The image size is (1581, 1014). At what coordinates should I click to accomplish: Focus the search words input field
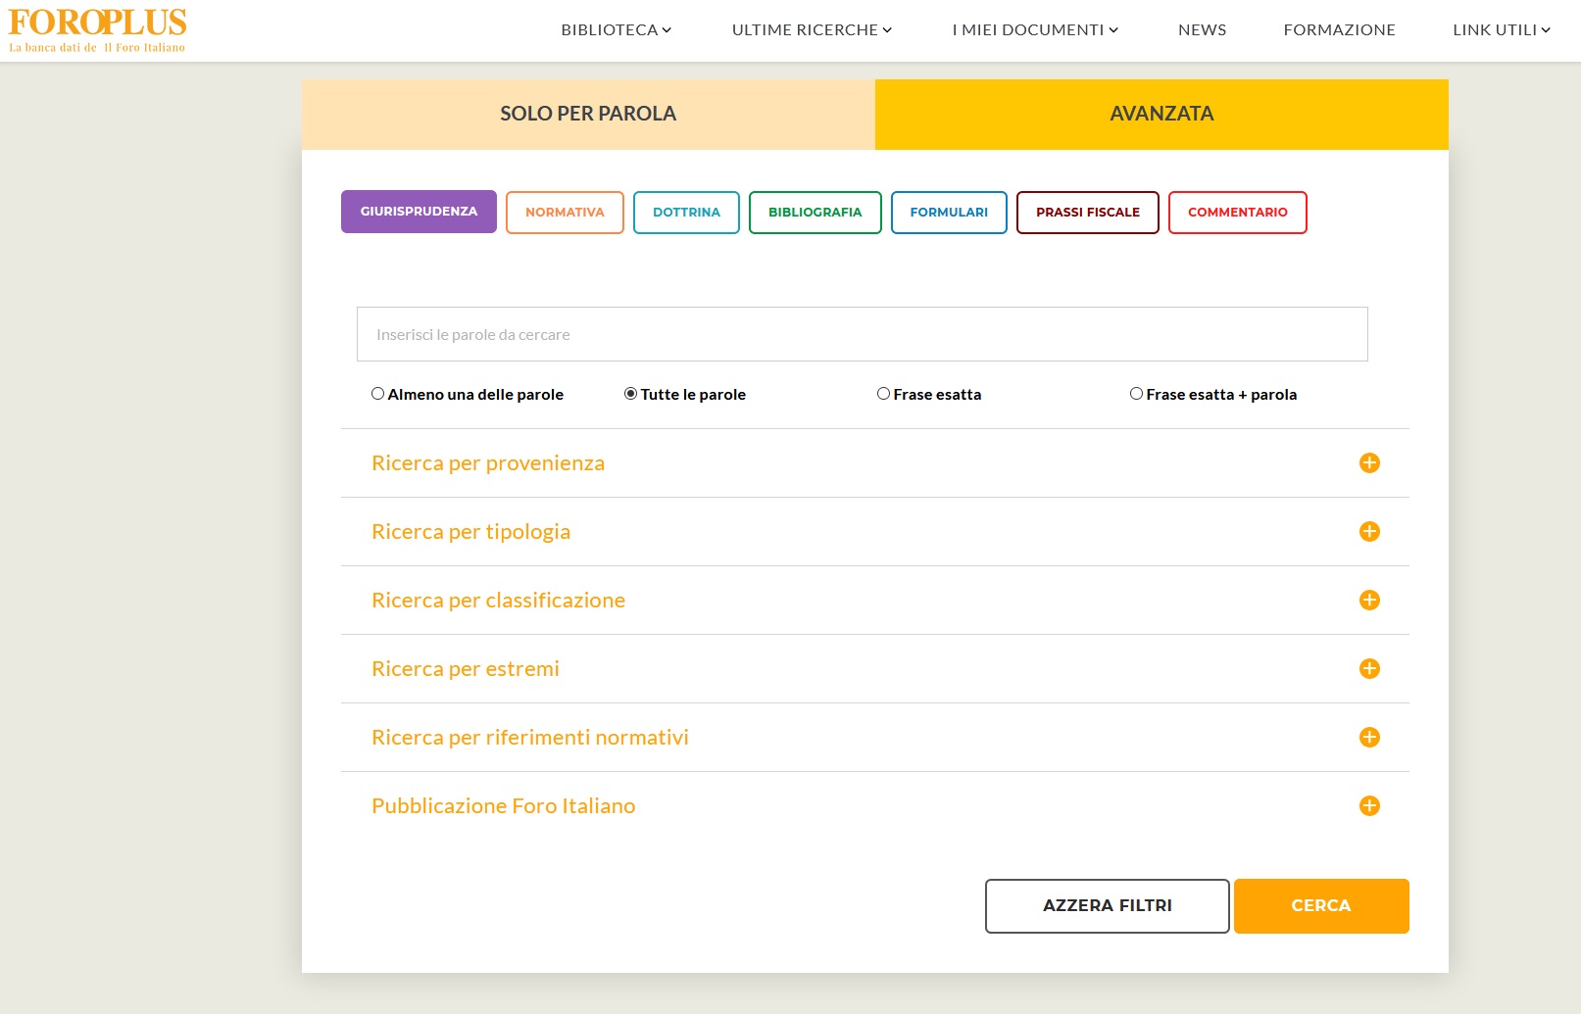862,334
